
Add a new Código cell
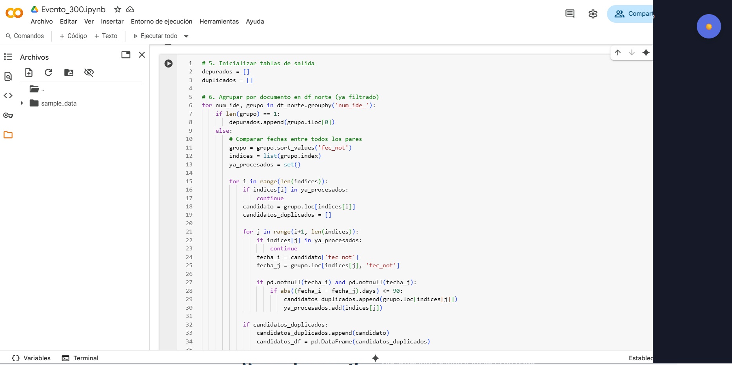pos(73,36)
